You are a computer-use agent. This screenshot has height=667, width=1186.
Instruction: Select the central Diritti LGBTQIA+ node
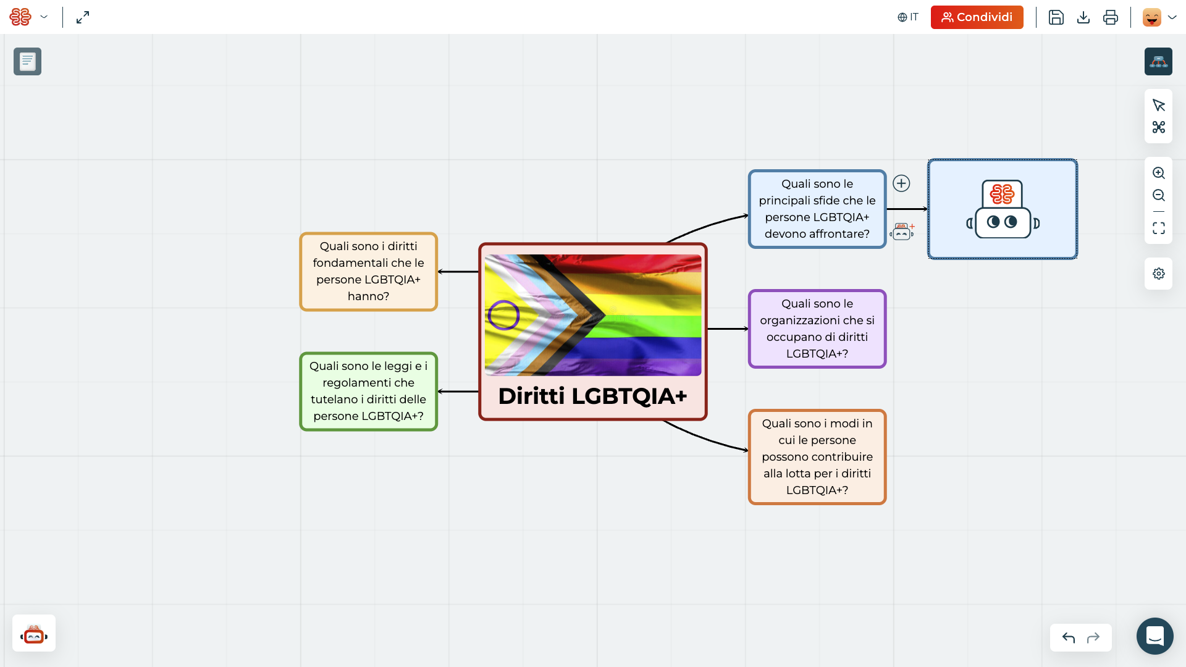pos(592,396)
